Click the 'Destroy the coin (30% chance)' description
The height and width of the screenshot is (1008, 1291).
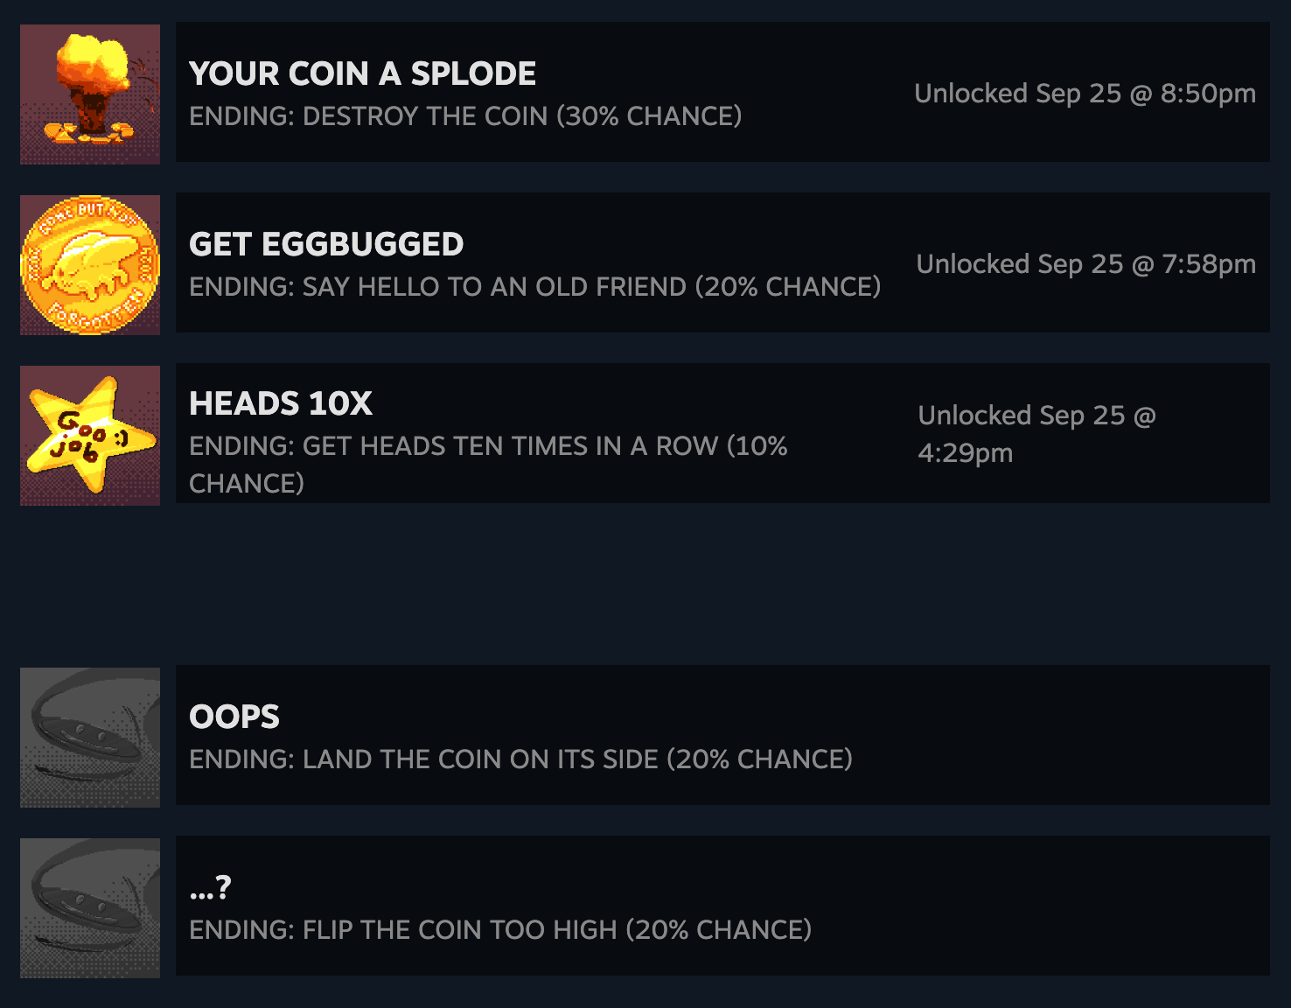[465, 116]
